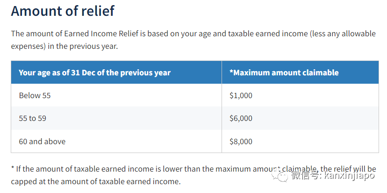Click the $8,000 amount cell
This screenshot has height=193, width=387.
(300, 141)
